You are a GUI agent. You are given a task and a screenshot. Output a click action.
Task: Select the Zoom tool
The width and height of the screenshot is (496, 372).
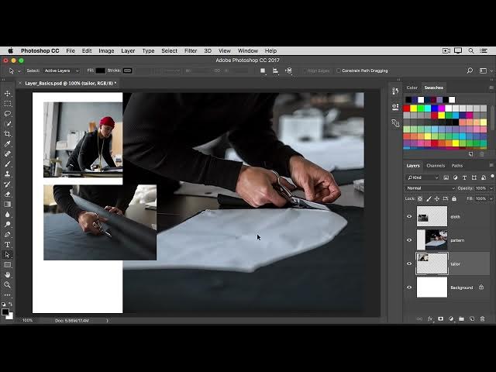pos(8,284)
